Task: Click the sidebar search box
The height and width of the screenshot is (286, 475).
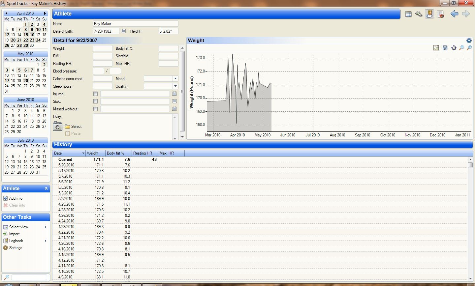Action: click(x=29, y=277)
